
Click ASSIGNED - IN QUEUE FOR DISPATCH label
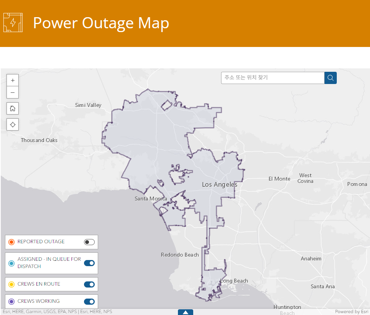(x=49, y=263)
